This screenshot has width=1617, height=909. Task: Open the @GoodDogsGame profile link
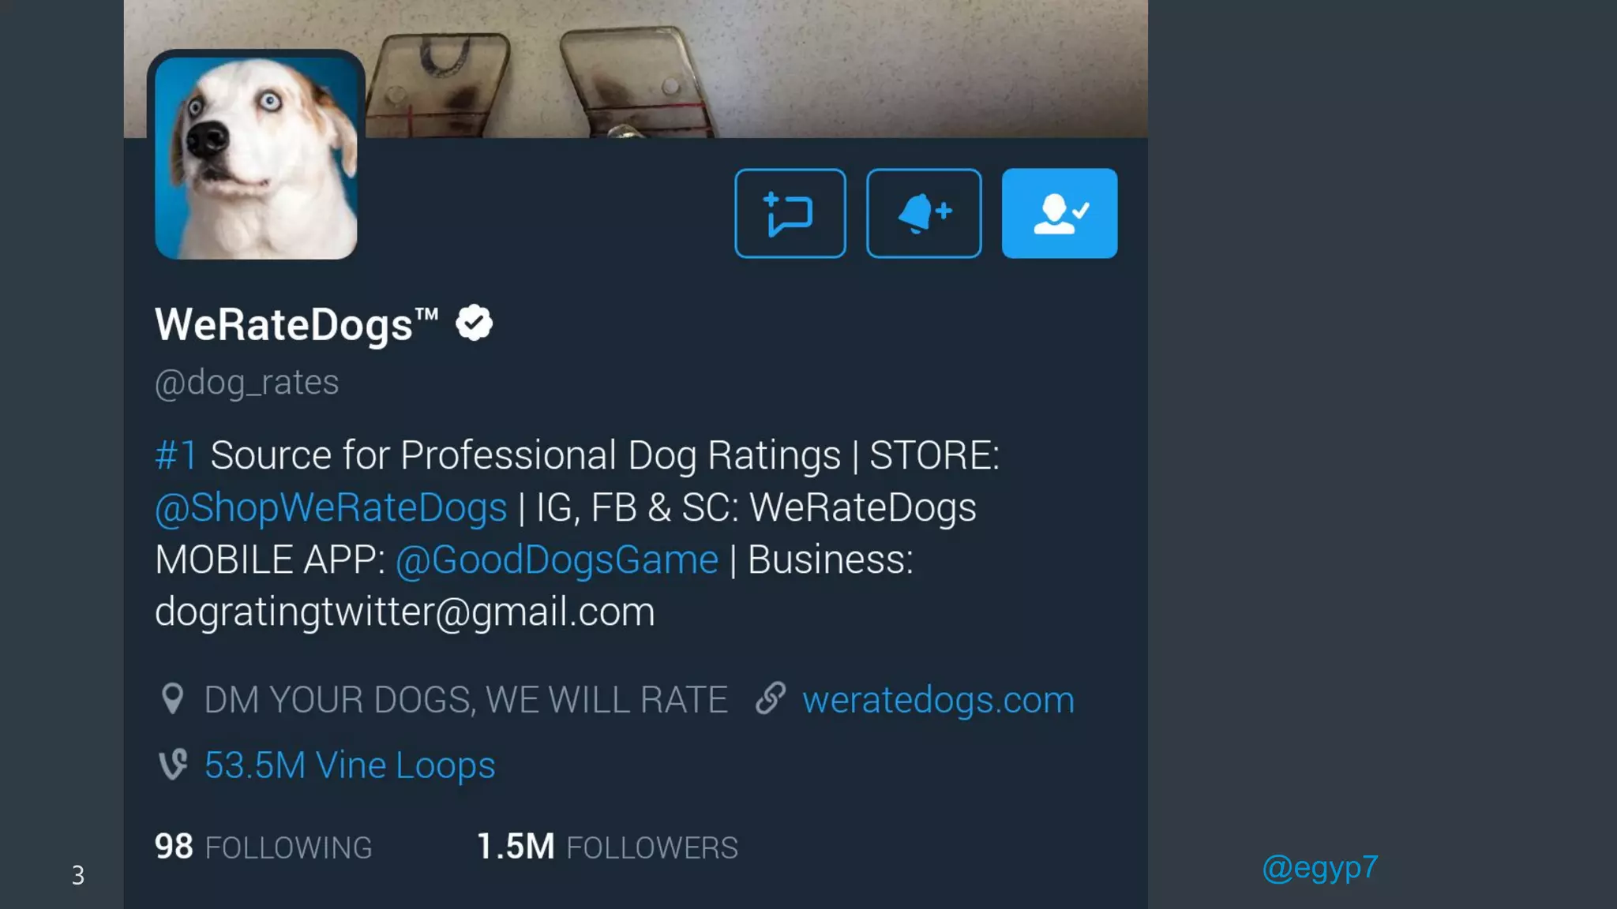(557, 559)
